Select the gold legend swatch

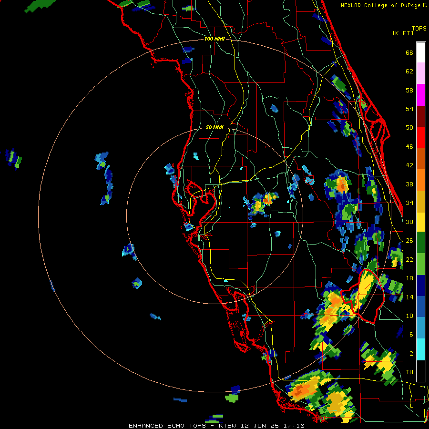421,202
